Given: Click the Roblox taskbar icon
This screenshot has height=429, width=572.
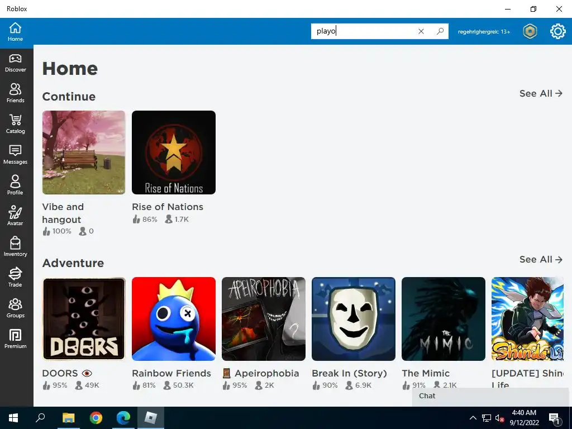Looking at the screenshot, I should coord(151,418).
